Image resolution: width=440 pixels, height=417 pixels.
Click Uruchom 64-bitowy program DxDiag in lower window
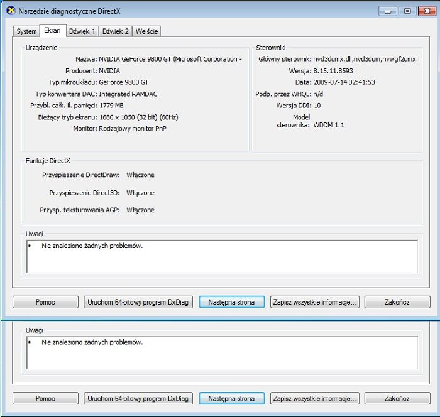(x=138, y=398)
